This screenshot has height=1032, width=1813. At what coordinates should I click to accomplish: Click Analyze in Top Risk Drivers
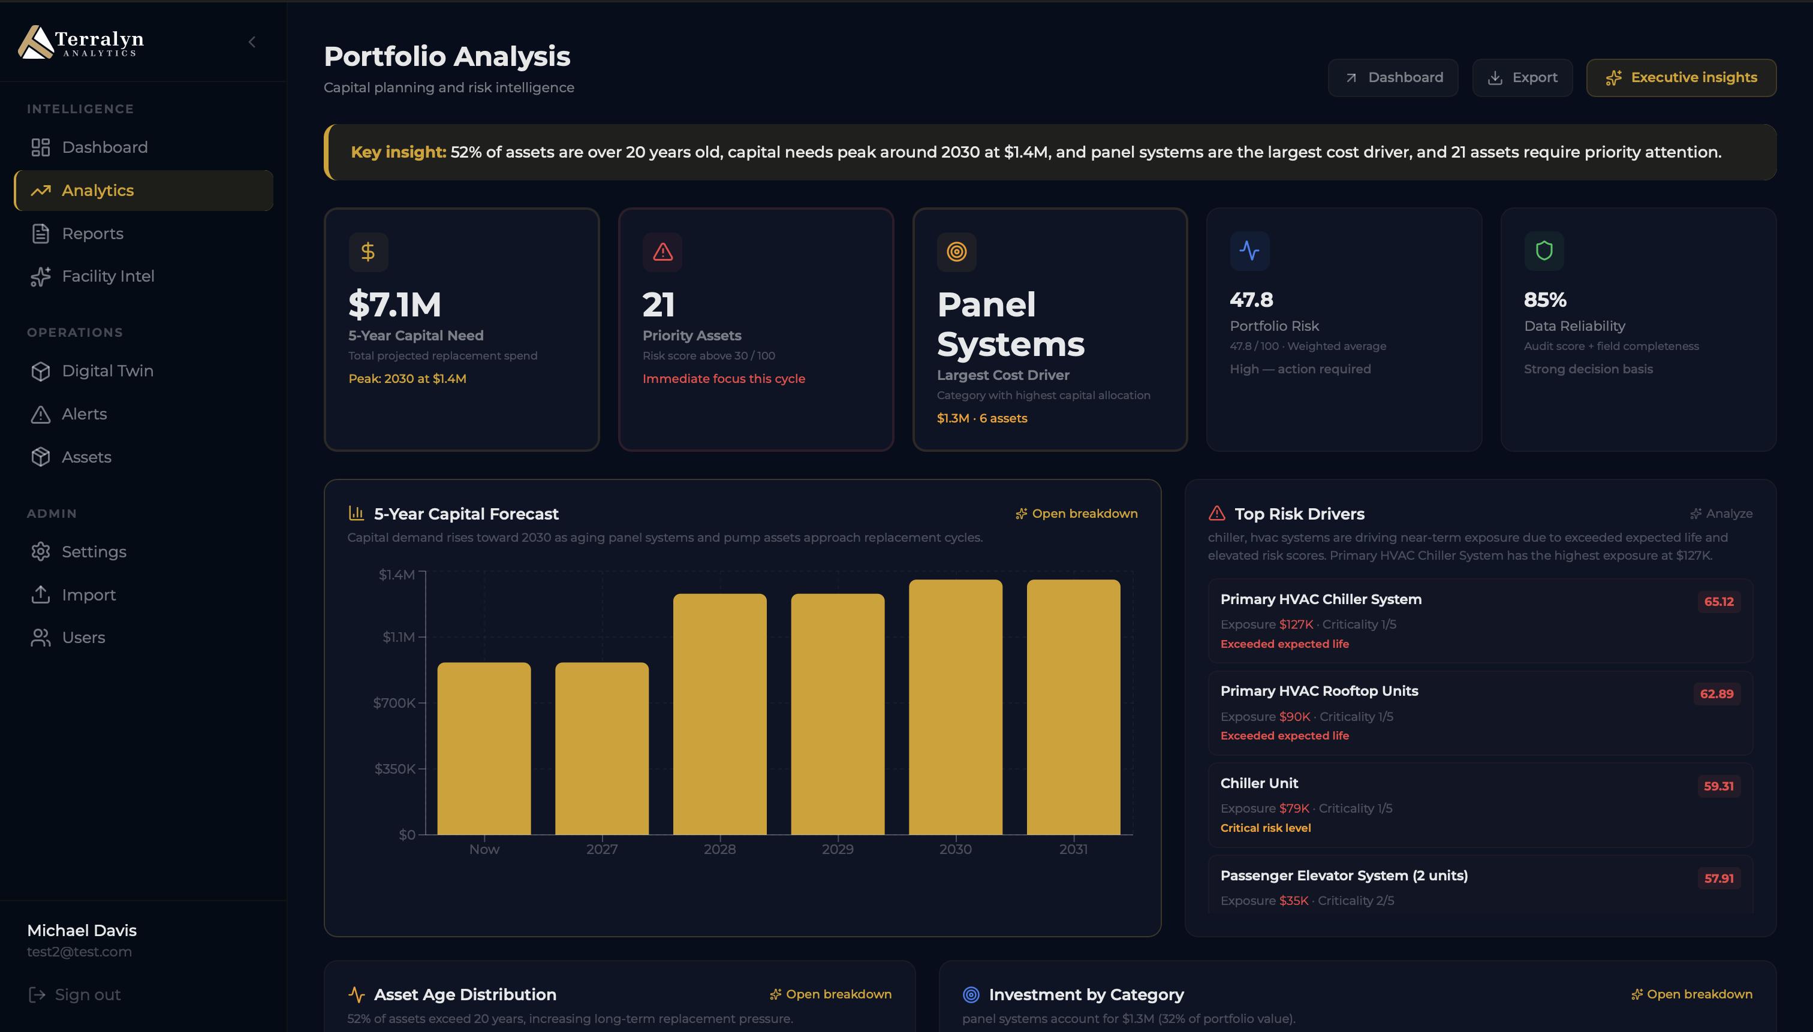(x=1721, y=513)
